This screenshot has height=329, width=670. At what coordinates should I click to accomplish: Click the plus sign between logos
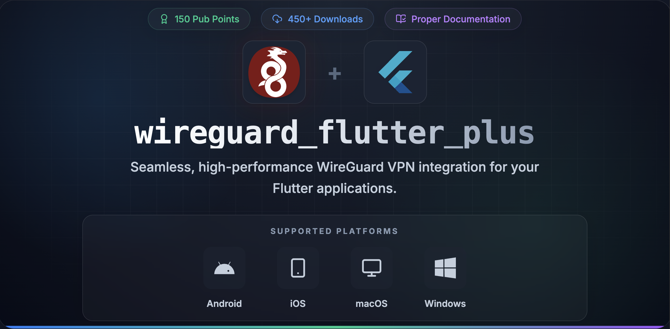pyautogui.click(x=335, y=73)
